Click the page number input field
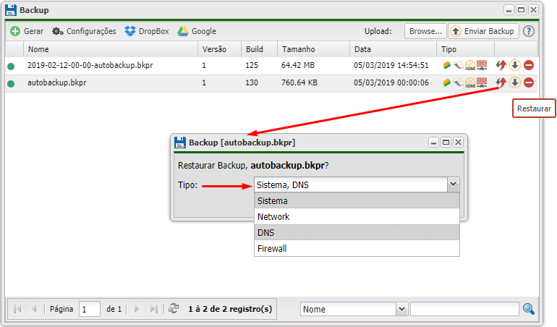The height and width of the screenshot is (327, 557). (x=90, y=309)
